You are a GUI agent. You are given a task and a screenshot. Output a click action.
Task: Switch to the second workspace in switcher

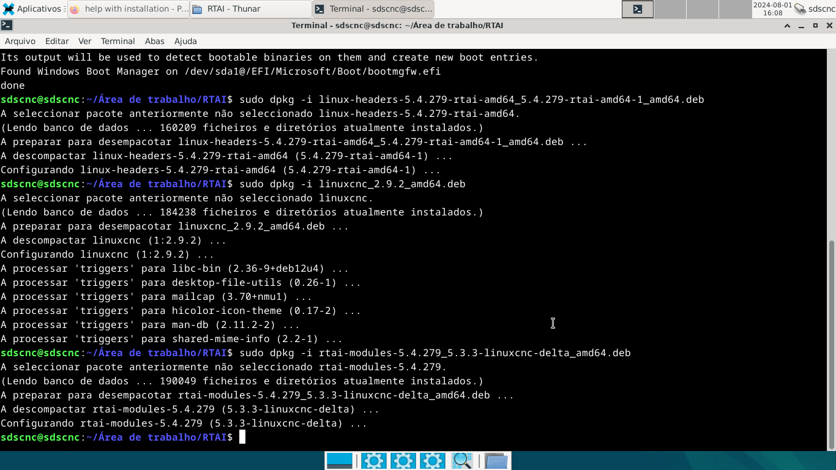670,9
